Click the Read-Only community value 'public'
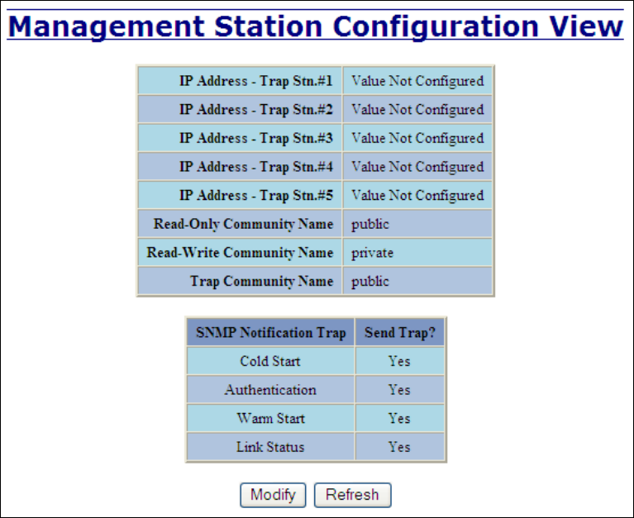This screenshot has height=518, width=634. 370,224
